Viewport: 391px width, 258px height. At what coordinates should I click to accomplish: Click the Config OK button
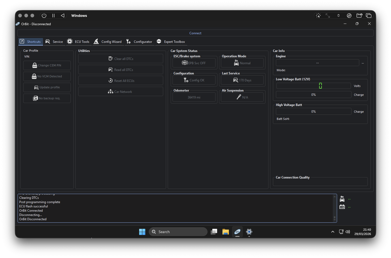point(194,80)
